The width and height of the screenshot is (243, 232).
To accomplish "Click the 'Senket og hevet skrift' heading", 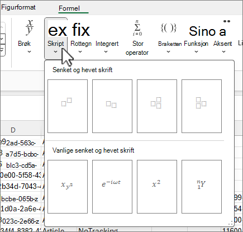I will coord(82,70).
